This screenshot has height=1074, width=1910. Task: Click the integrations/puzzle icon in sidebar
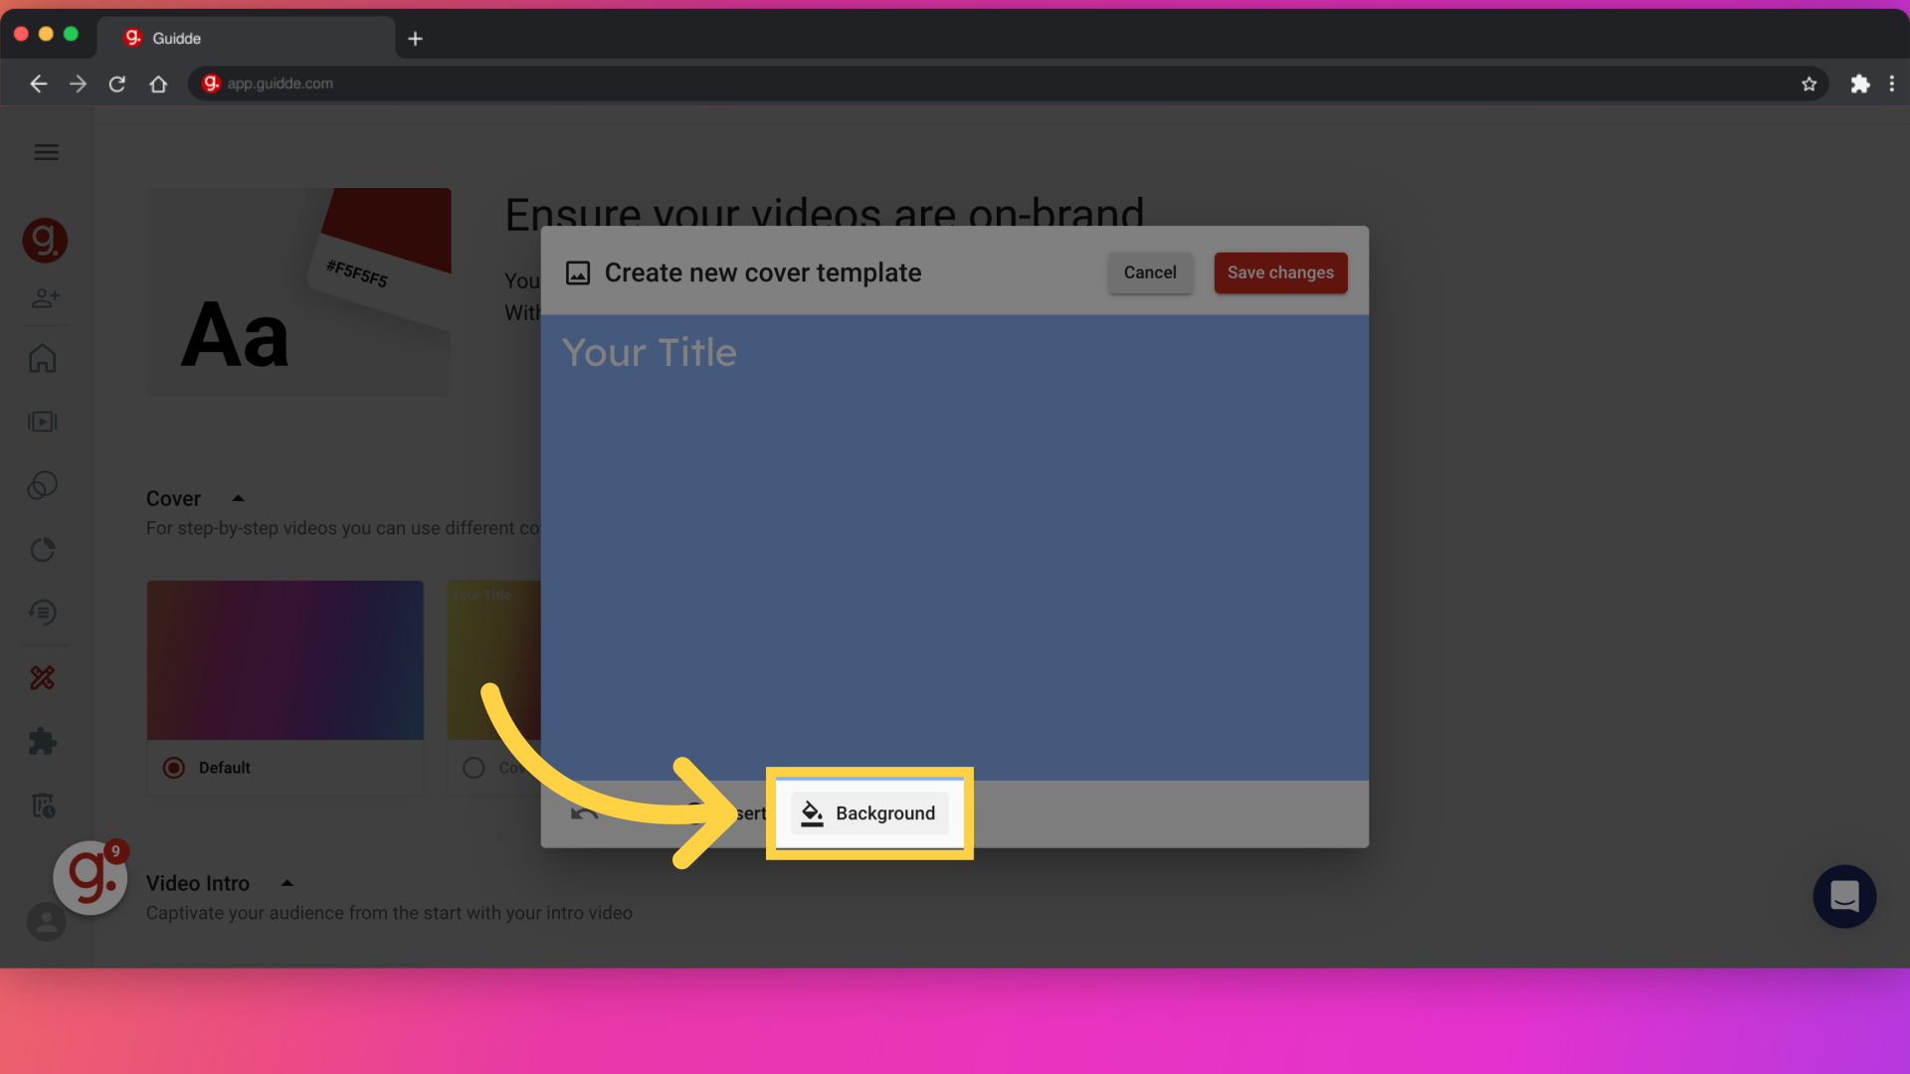point(44,741)
